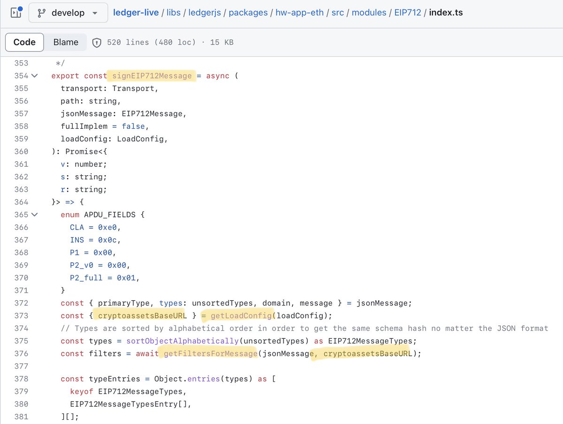Collapse the code block at line 354

coord(36,75)
